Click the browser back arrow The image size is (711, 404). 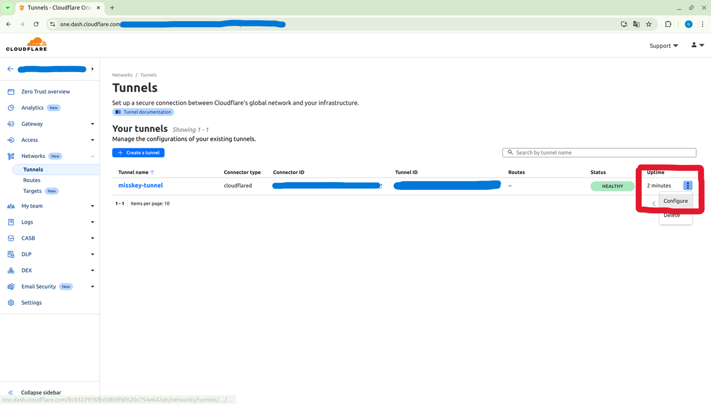pyautogui.click(x=8, y=24)
